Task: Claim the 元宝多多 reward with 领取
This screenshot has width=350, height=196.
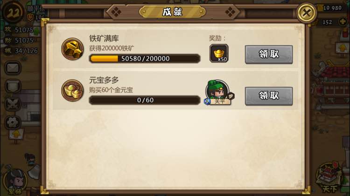Action: coord(269,96)
